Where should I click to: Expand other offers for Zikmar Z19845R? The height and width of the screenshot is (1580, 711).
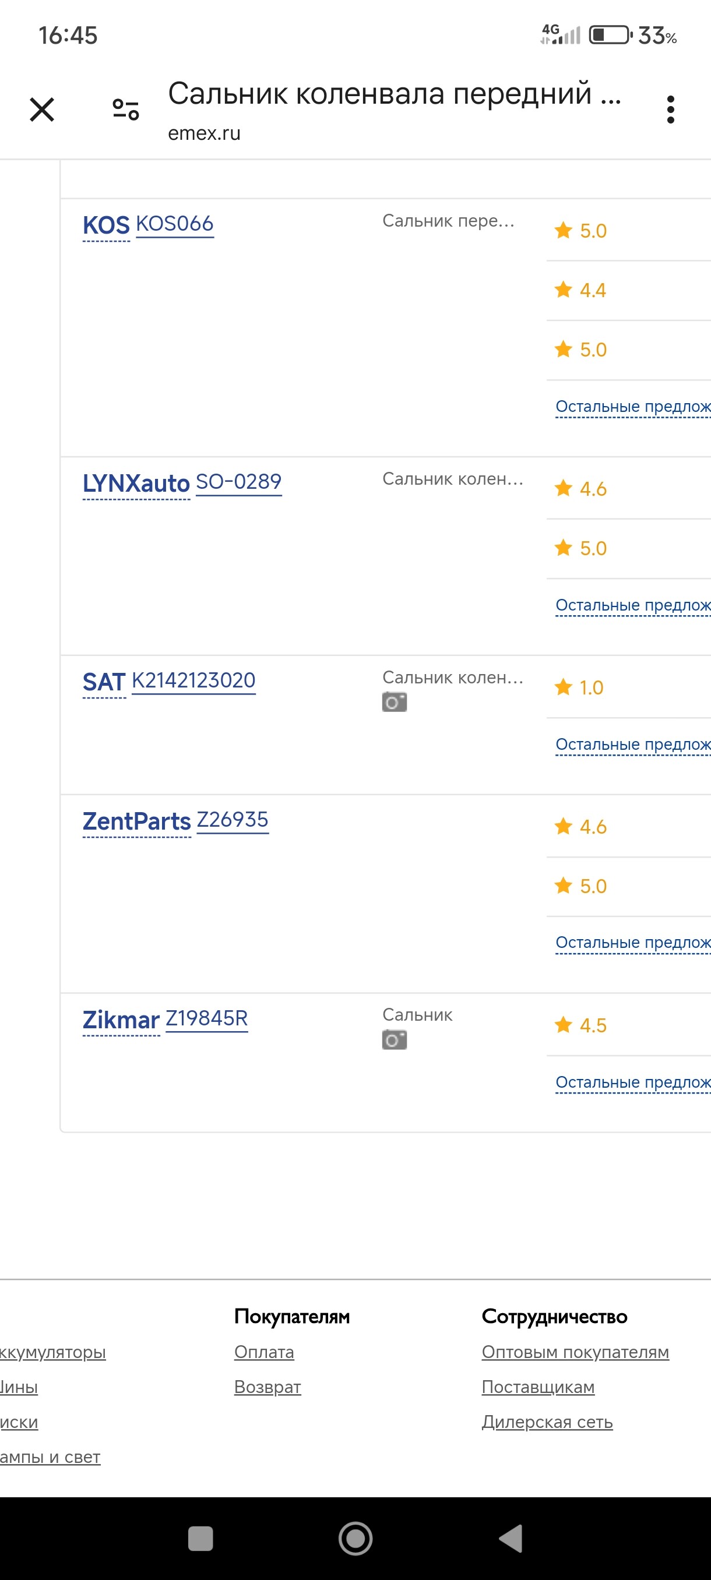(633, 1082)
